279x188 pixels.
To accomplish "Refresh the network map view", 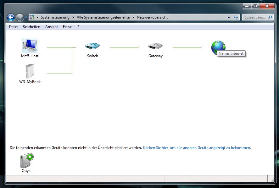I will (x=236, y=18).
